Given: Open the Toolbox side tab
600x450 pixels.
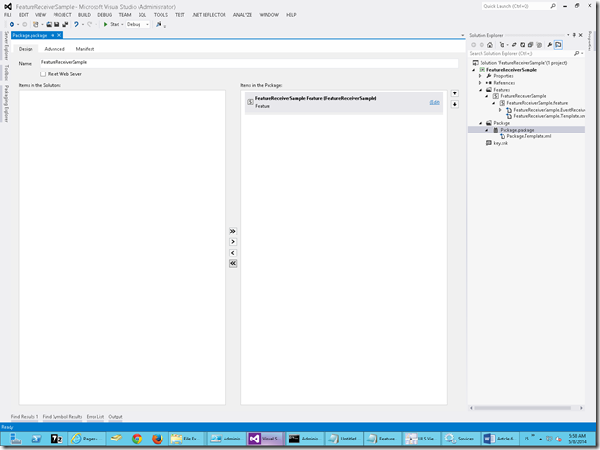Looking at the screenshot, I should (x=6, y=72).
